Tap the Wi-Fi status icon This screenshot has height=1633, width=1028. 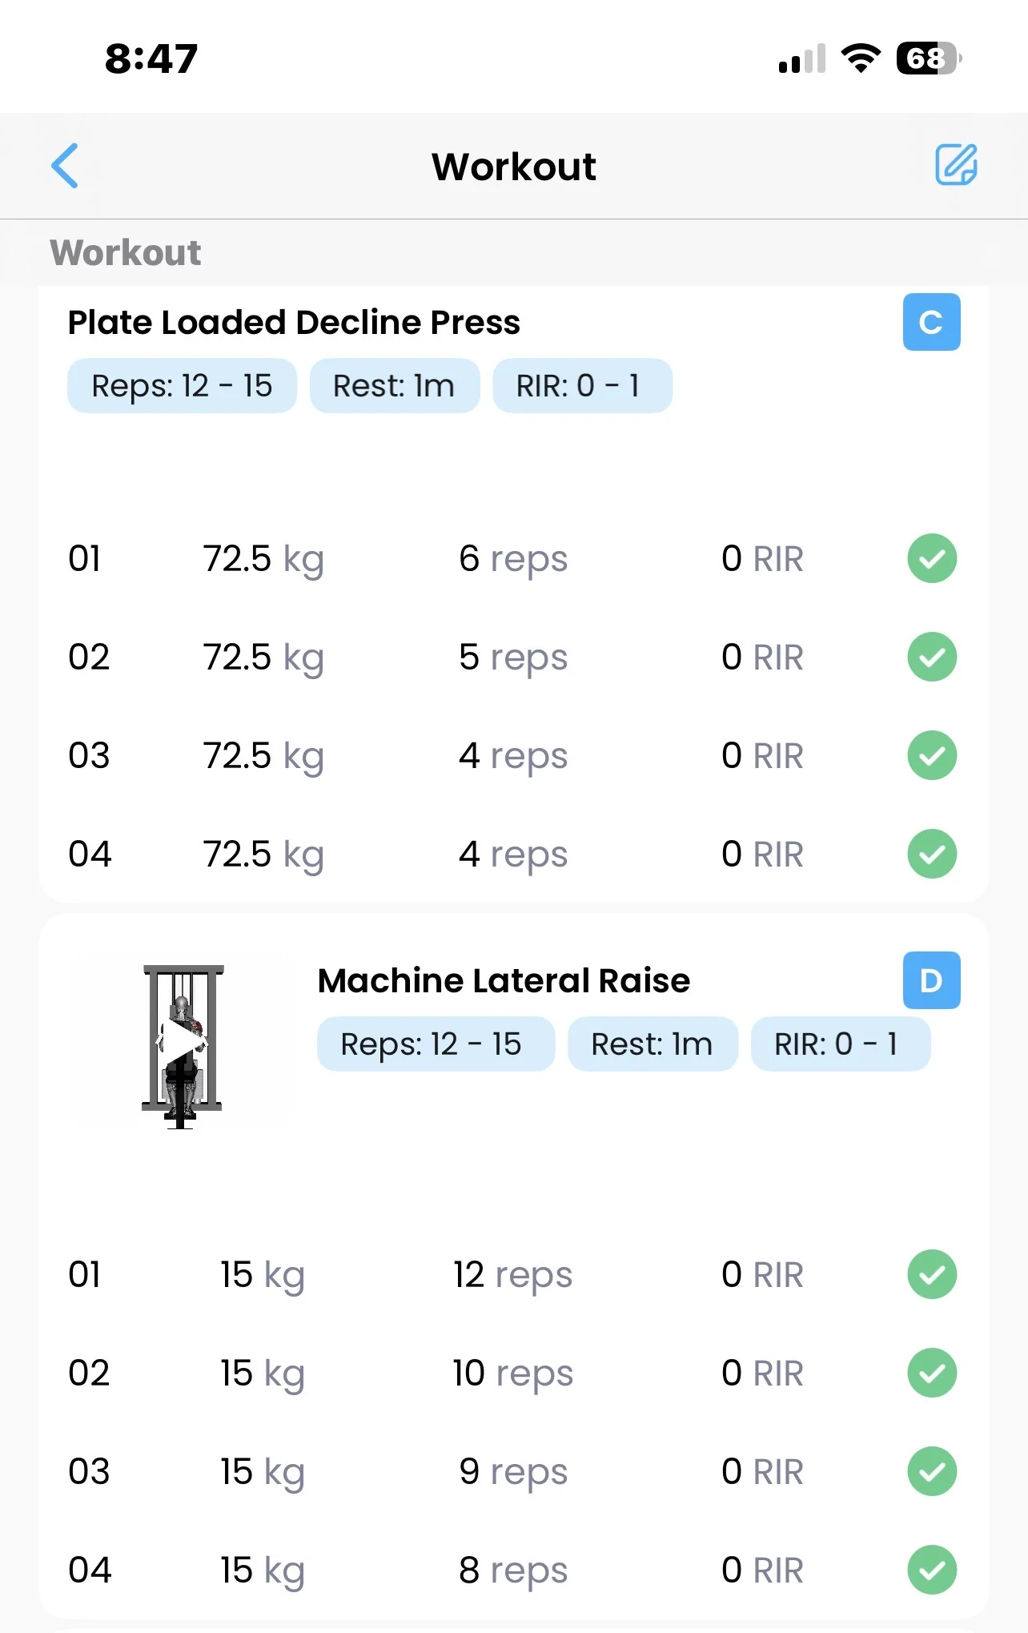861,58
